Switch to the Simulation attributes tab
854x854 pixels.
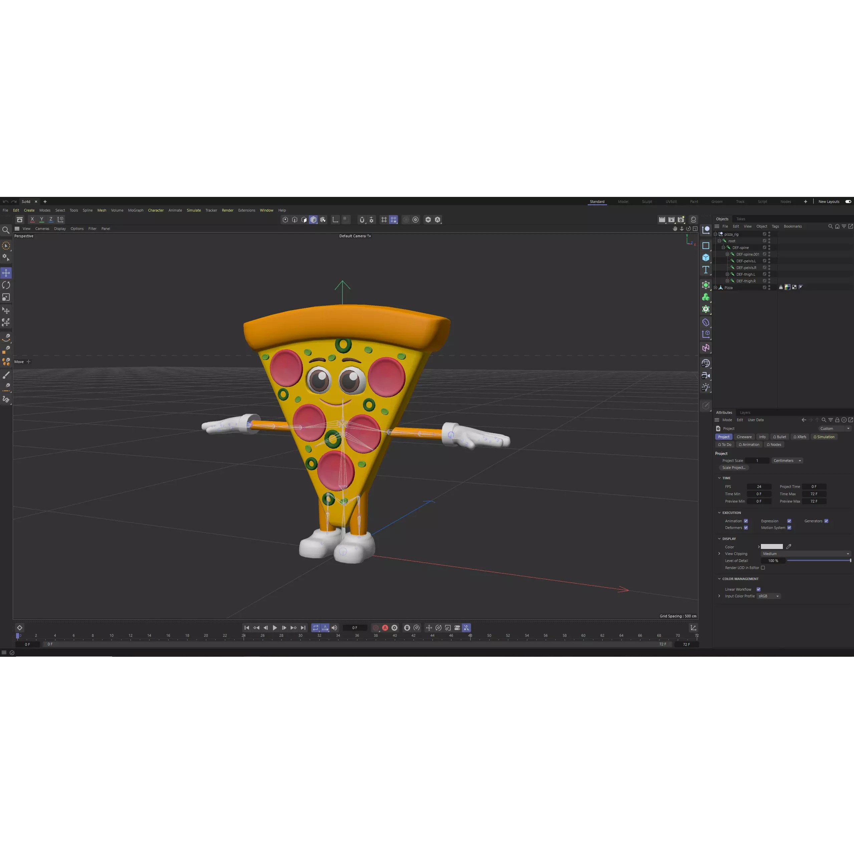[824, 437]
